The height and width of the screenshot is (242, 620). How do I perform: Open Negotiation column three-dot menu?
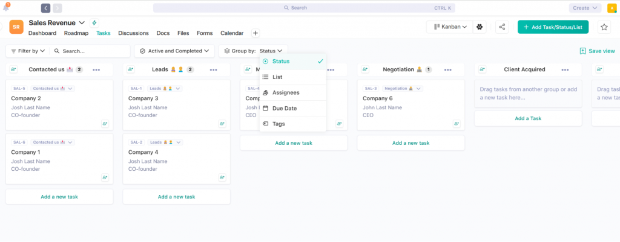tap(447, 70)
